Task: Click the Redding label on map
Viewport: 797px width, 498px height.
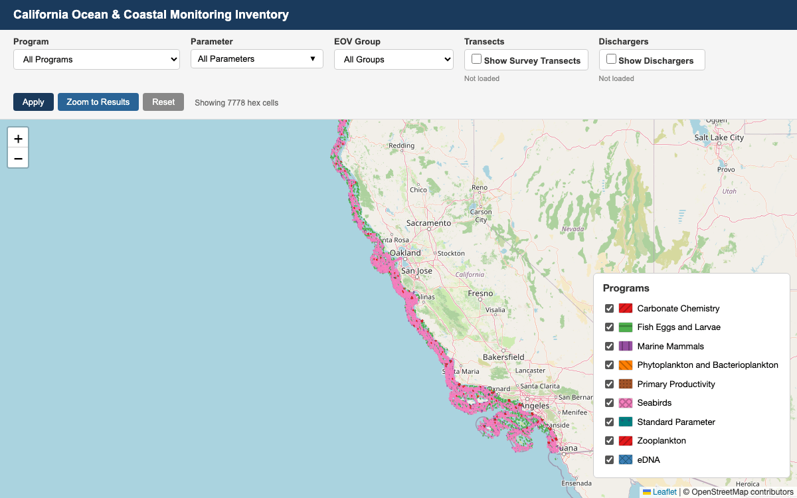Action: point(401,145)
